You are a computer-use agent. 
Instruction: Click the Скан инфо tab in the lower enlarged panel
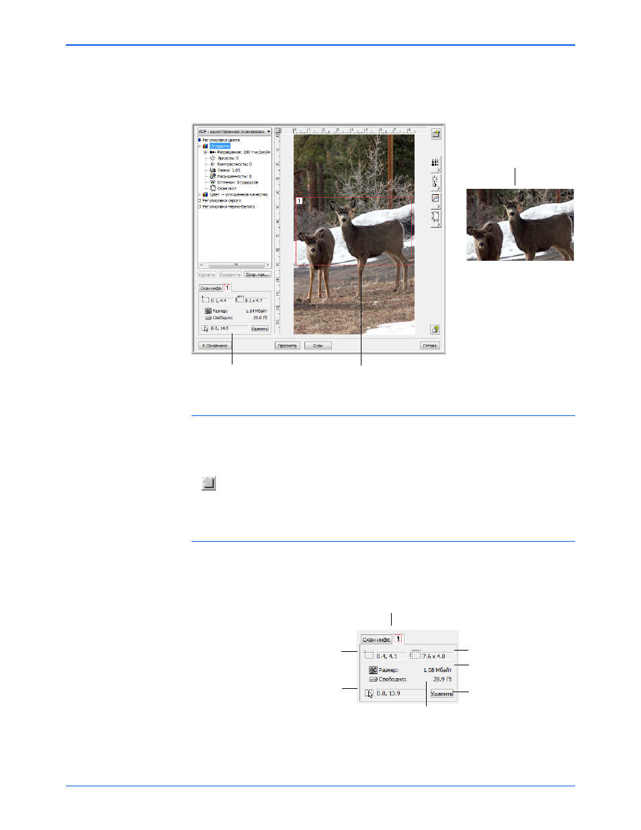(x=376, y=639)
